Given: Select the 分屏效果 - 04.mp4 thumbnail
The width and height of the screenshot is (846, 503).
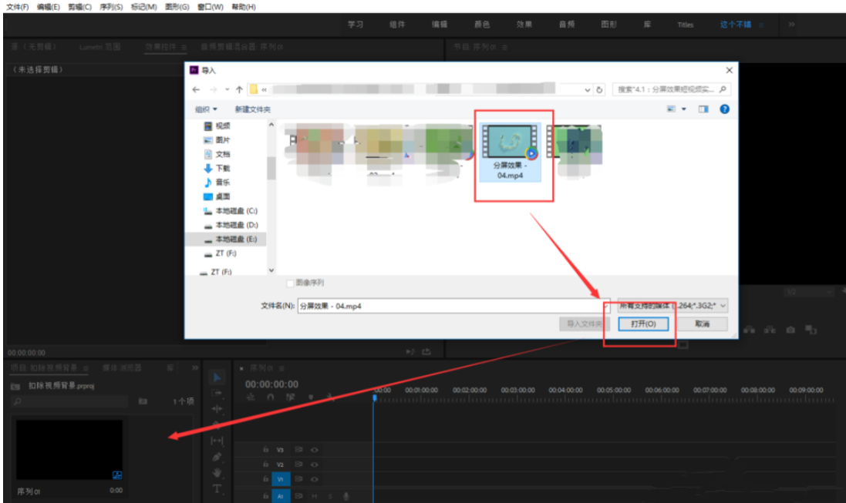Looking at the screenshot, I should [510, 152].
